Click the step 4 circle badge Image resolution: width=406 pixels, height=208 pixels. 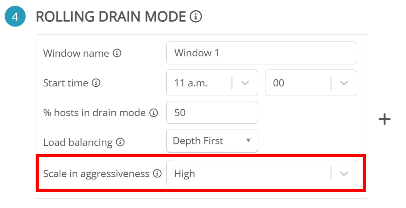[15, 16]
